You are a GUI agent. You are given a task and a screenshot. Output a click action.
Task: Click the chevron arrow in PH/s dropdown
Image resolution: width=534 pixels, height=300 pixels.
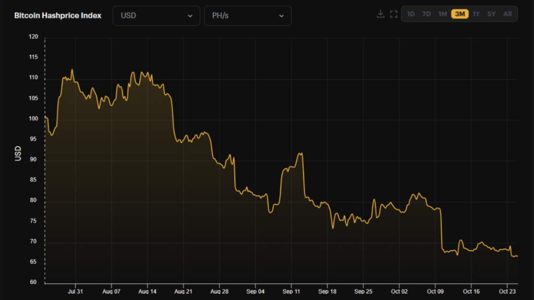tap(281, 16)
